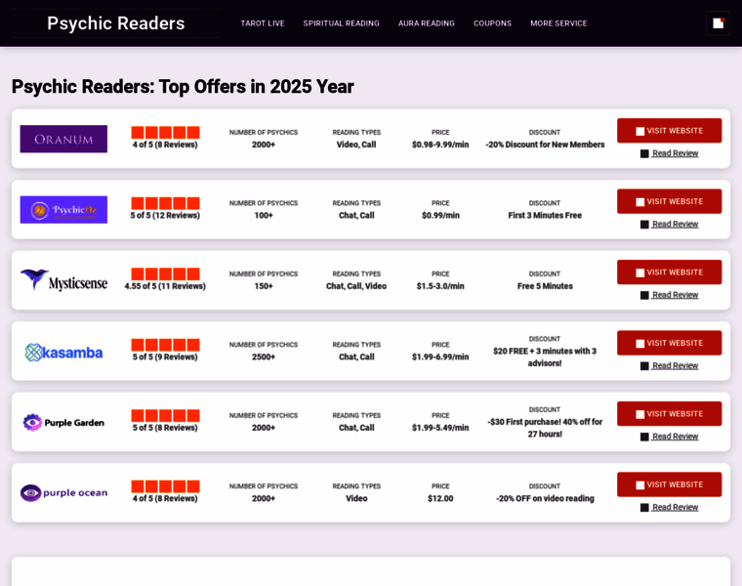742x586 pixels.
Task: Click the PsychicOz logo
Action: [x=63, y=210]
